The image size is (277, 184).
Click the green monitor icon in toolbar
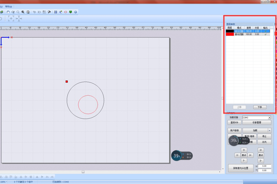pyautogui.click(x=71, y=12)
